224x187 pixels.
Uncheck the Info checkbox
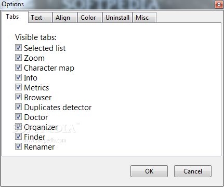point(18,77)
